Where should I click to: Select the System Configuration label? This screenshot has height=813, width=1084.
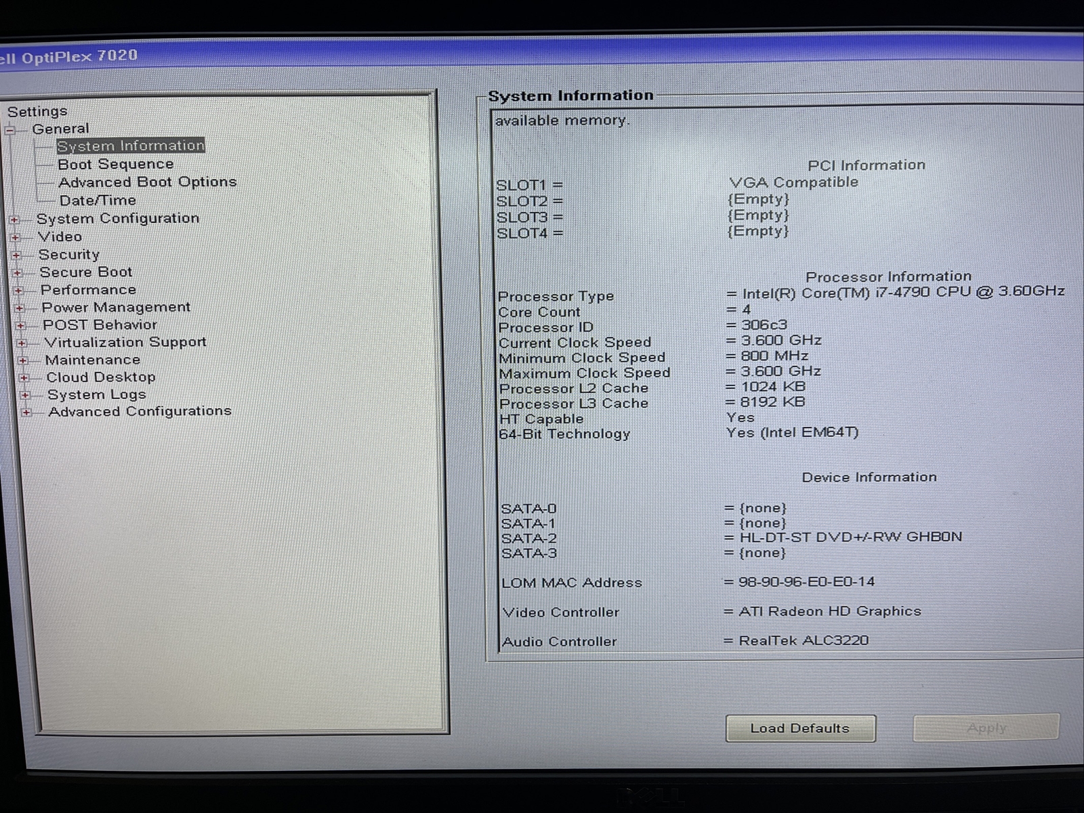pyautogui.click(x=118, y=218)
